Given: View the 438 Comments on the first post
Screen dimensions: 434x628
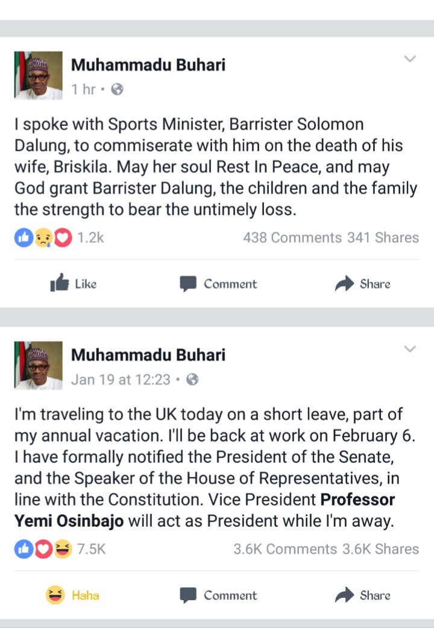Looking at the screenshot, I should pyautogui.click(x=292, y=238).
